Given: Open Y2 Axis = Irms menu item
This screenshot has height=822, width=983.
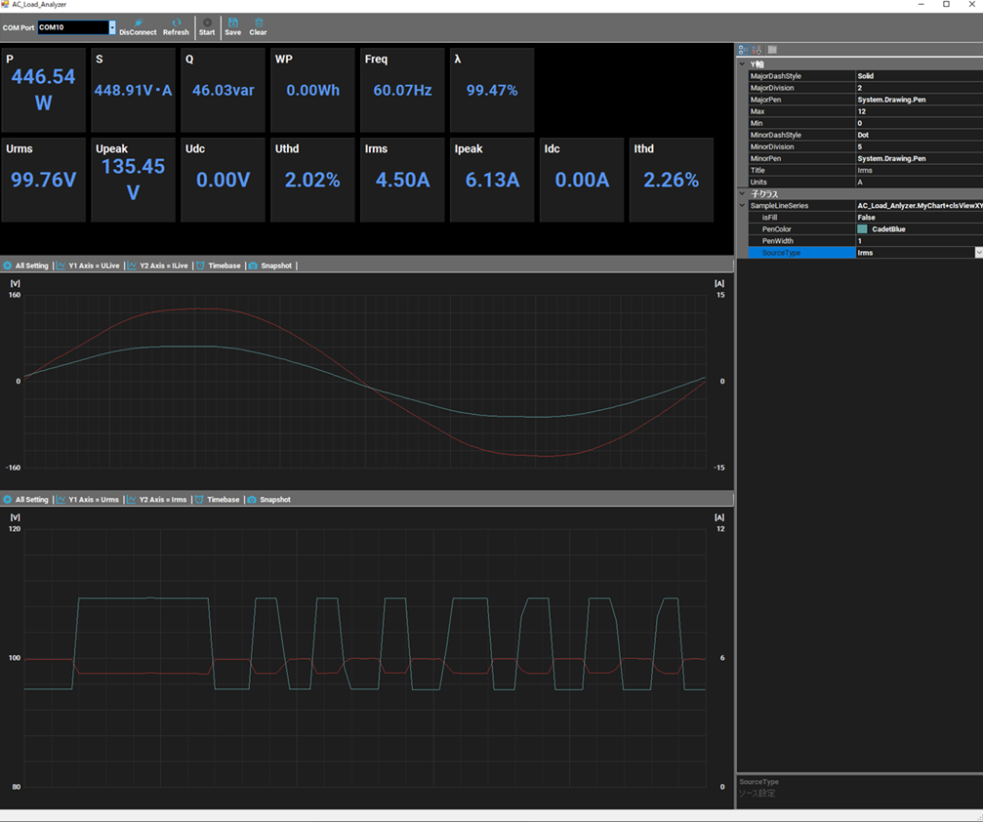Looking at the screenshot, I should pos(156,500).
